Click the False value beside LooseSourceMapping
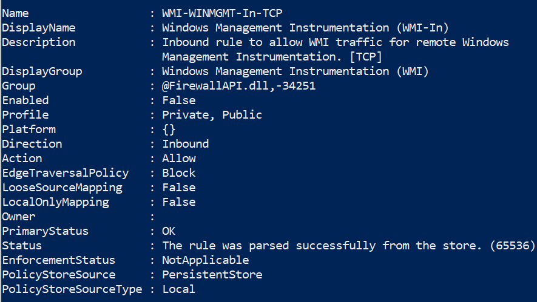 tap(179, 187)
